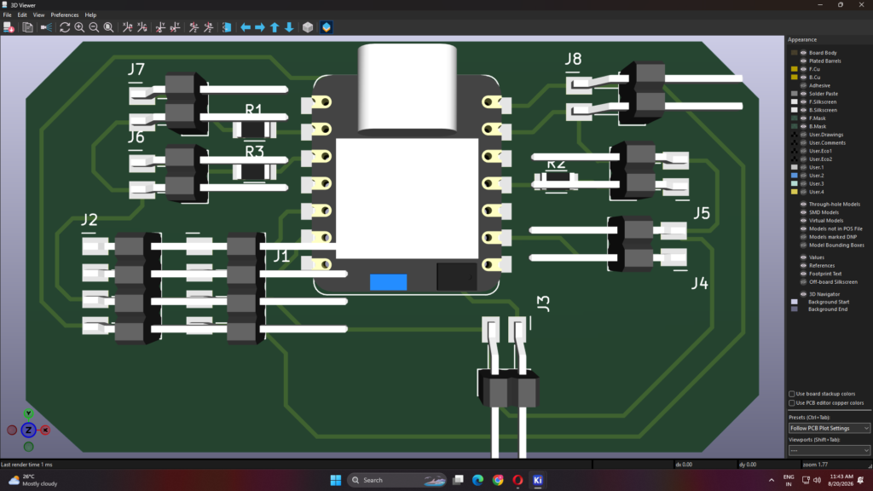Toggle Through-hole Models visibility eye
This screenshot has height=491, width=873.
pyautogui.click(x=803, y=205)
